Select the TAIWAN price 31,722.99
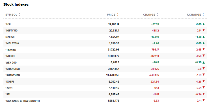 click(x=114, y=50)
